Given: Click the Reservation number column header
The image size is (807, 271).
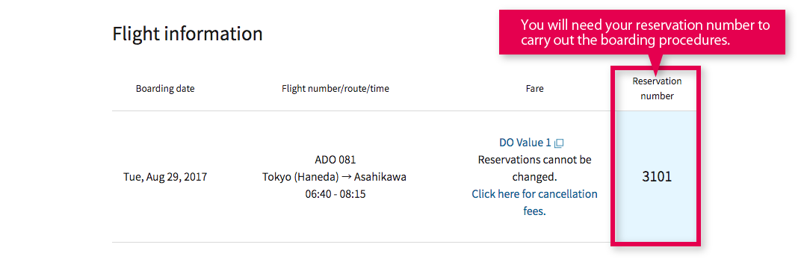Looking at the screenshot, I should click(657, 88).
